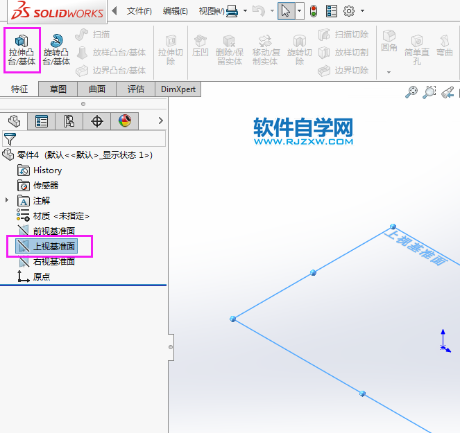Open the 视图(V) menu

210,11
